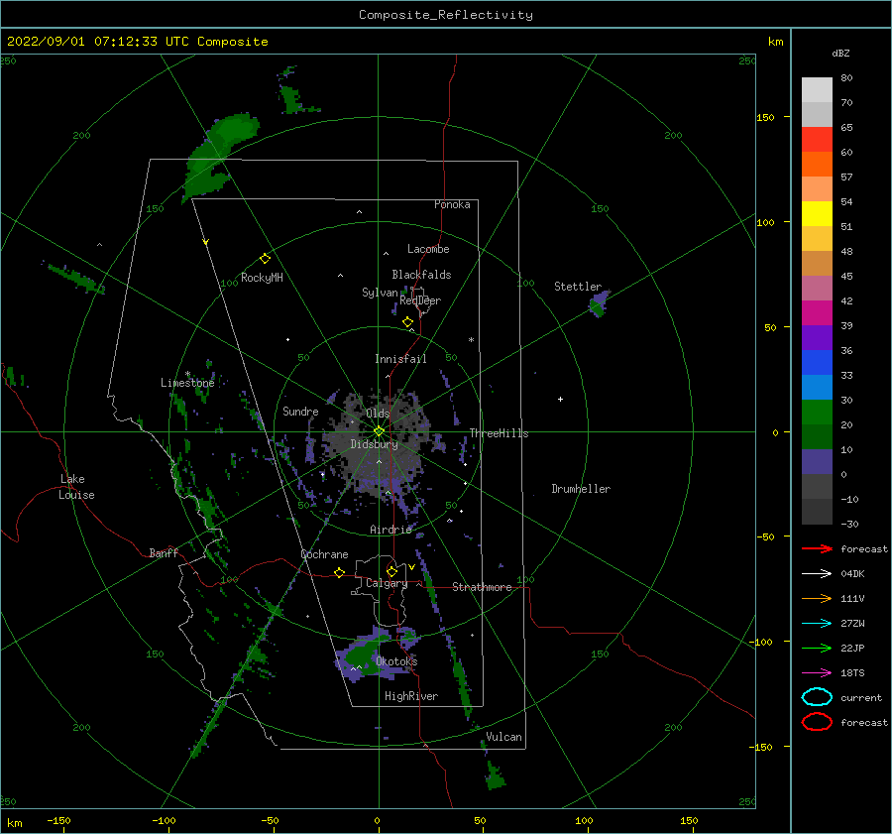This screenshot has height=834, width=892.
Task: Click the yellow diamond at radar center
Action: click(x=379, y=431)
